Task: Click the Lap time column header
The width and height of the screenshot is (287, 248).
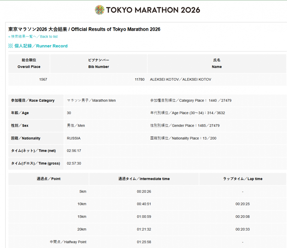Action: 243,179
